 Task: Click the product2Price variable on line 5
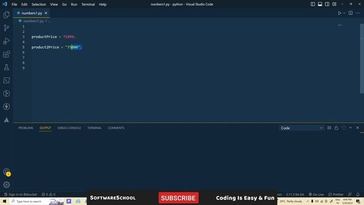coord(45,47)
